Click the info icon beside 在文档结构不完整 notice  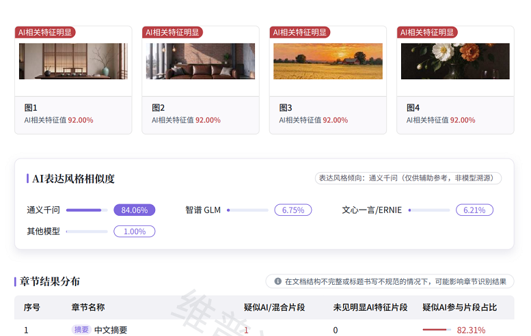pos(277,281)
